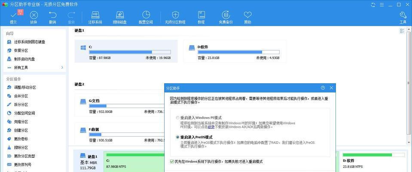Viewport: 412px width, 172px height.
Task: Click the 提交 (Commit) checkmark icon
Action: (x=13, y=15)
